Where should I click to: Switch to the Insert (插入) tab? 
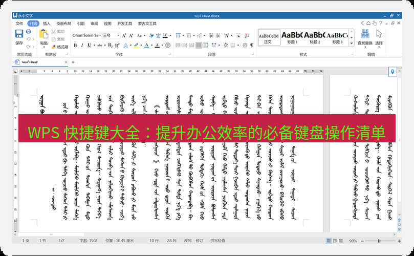(x=47, y=24)
